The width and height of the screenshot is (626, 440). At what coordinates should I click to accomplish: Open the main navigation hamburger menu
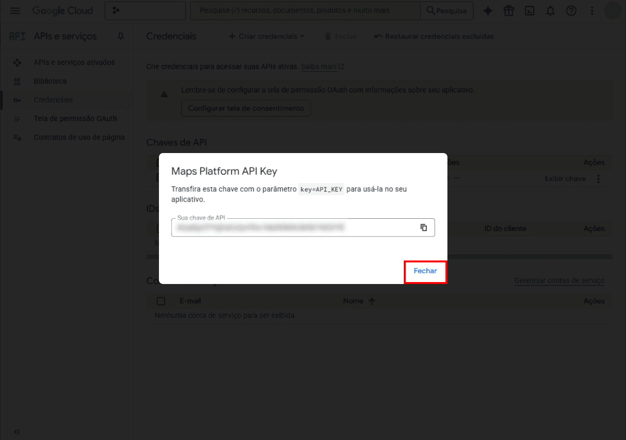click(x=15, y=11)
